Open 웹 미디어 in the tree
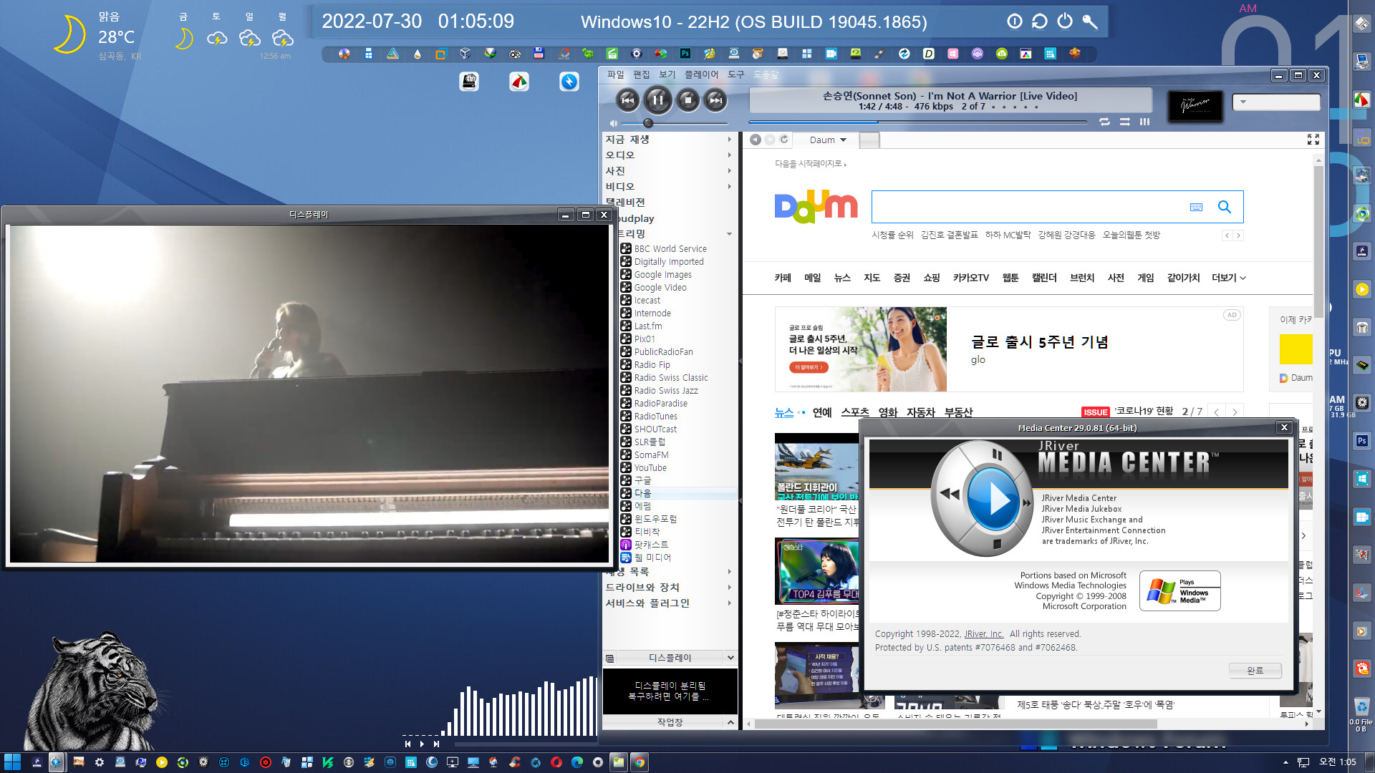The height and width of the screenshot is (773, 1375). click(652, 558)
